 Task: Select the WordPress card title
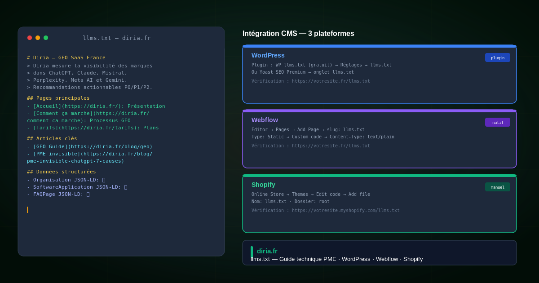pyautogui.click(x=268, y=55)
